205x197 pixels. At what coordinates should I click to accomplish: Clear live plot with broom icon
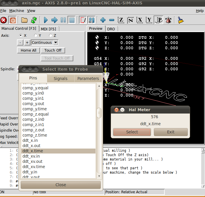pos(180,20)
